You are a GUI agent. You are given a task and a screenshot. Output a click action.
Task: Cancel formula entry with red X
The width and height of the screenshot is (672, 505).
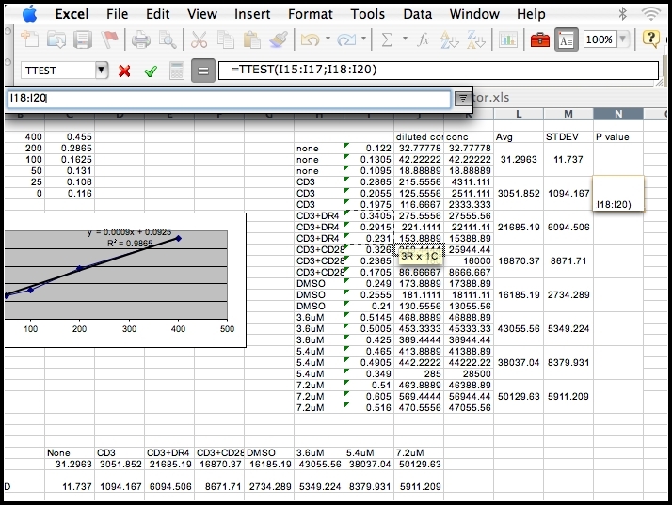[124, 71]
